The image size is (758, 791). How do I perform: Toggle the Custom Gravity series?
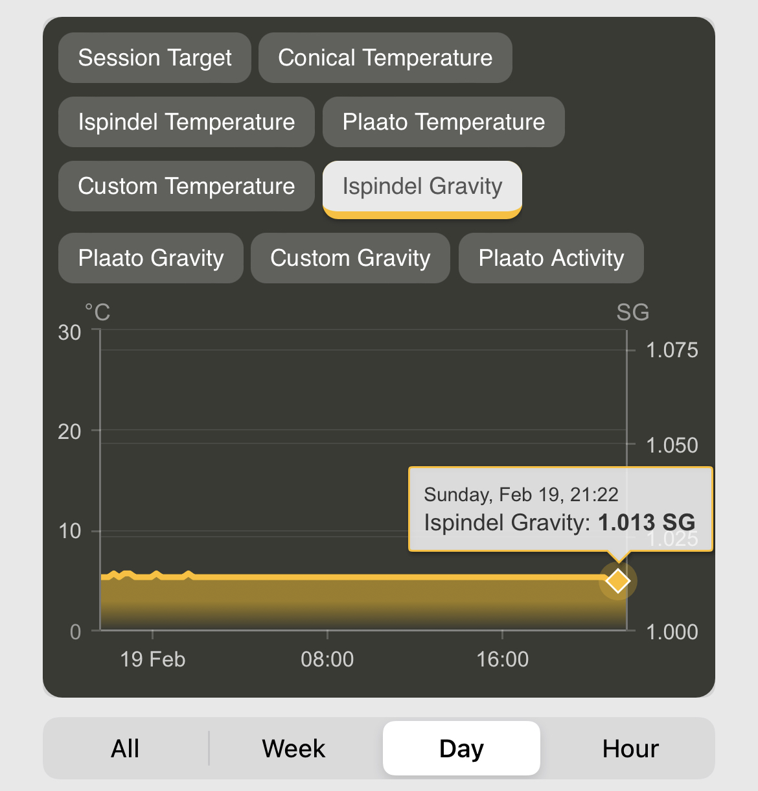point(350,258)
